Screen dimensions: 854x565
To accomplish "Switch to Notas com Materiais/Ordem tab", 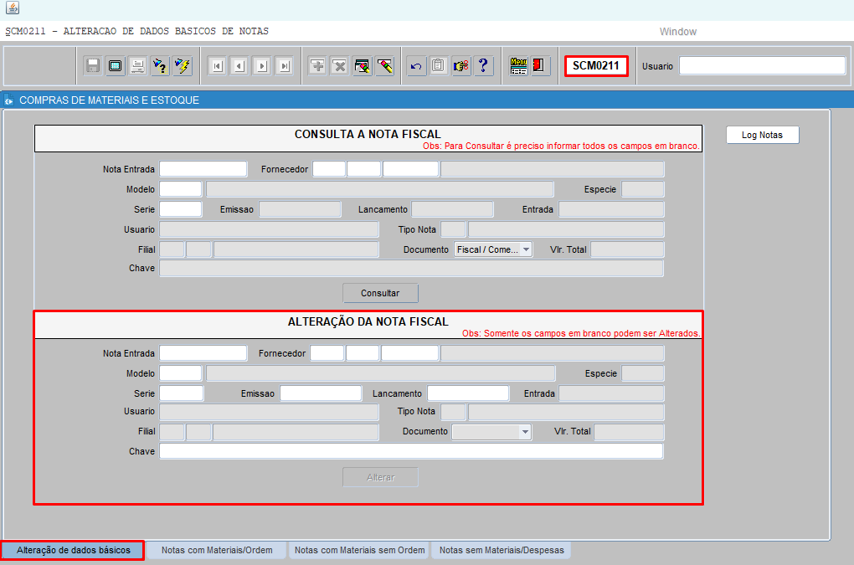I will click(217, 550).
